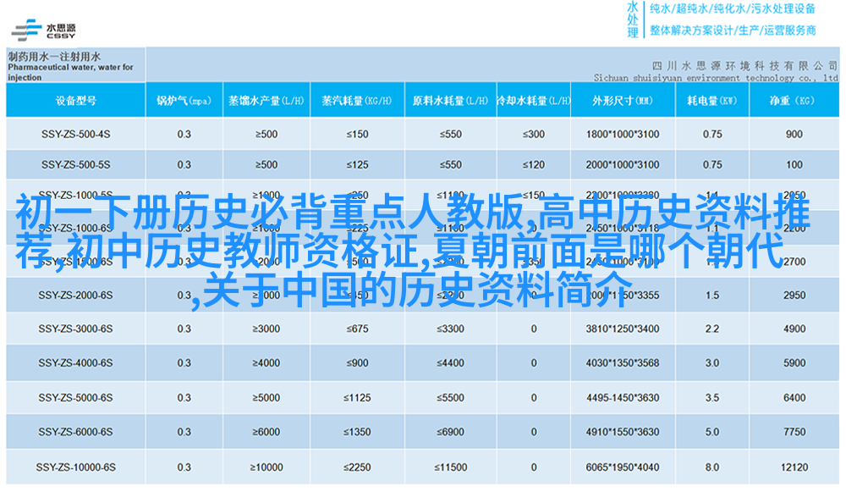Select the 蒸馏水产量(L/H) column header
The height and width of the screenshot is (492, 846).
[x=266, y=101]
